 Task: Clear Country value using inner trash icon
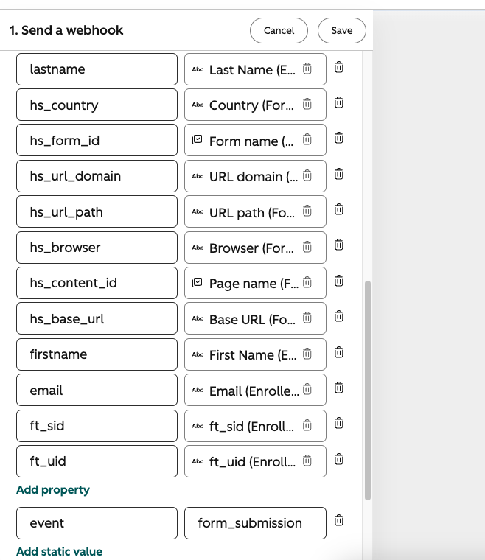click(x=307, y=104)
